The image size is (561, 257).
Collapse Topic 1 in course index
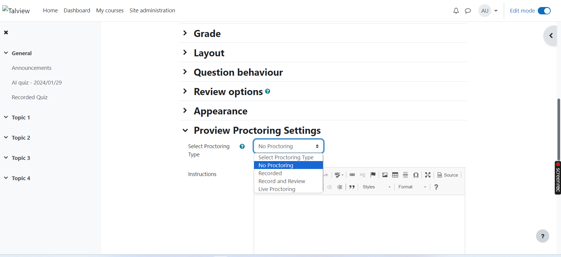(6, 117)
